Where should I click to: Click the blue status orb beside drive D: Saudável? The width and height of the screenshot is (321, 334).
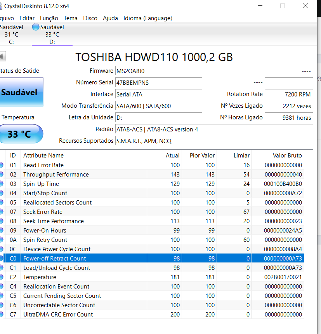(x=35, y=27)
